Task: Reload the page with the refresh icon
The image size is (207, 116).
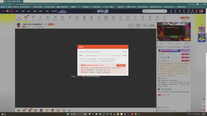Action: 6,4
